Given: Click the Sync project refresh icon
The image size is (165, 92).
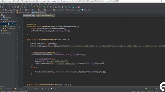Looking at the screenshot, I should [x=3, y=7].
